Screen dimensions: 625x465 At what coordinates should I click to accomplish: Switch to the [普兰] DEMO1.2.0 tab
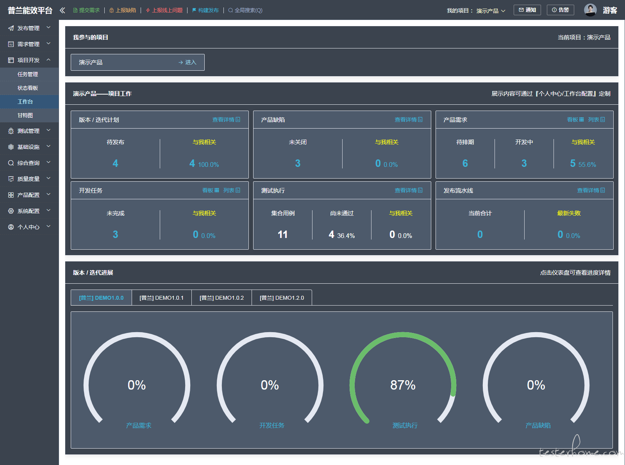282,298
